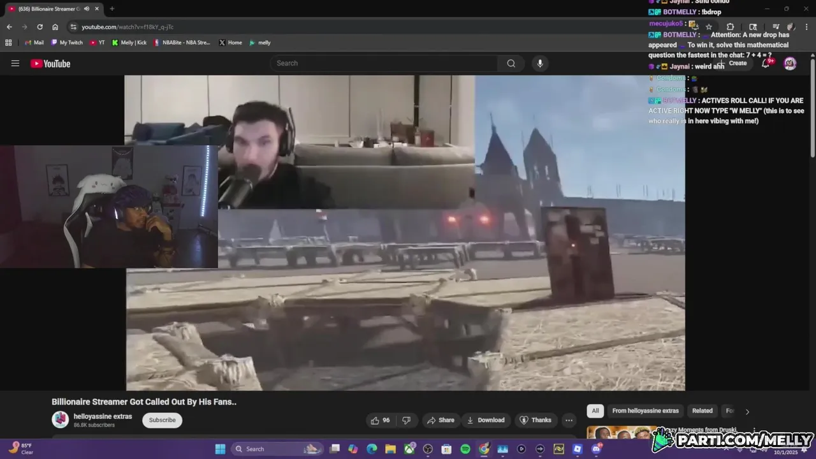Open the more actions ellipsis under the video
The image size is (816, 459).
[569, 420]
